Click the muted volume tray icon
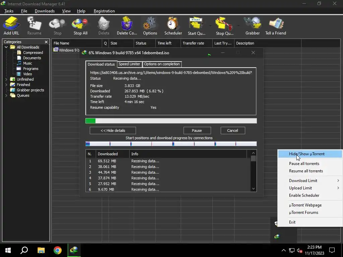 [x=299, y=250]
